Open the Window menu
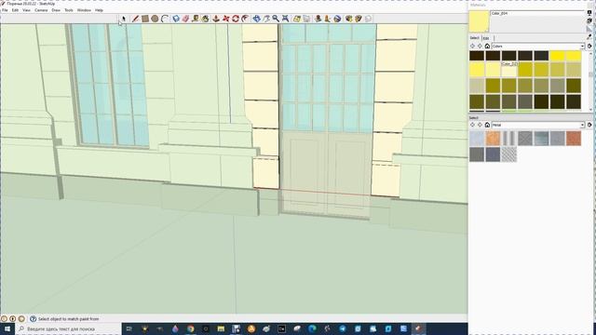Screen dimensions: 596x335 click(x=84, y=10)
